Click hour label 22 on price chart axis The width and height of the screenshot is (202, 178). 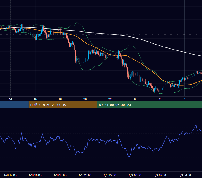click(x=110, y=99)
